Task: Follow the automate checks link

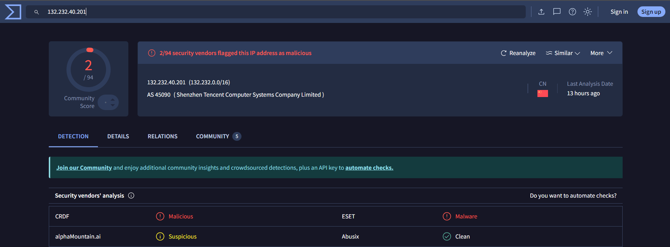Action: tap(369, 168)
